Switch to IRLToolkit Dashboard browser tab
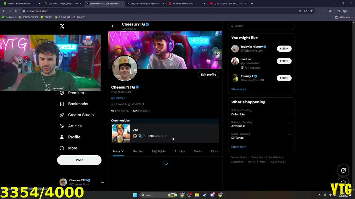The height and width of the screenshot is (199, 355). click(x=186, y=4)
